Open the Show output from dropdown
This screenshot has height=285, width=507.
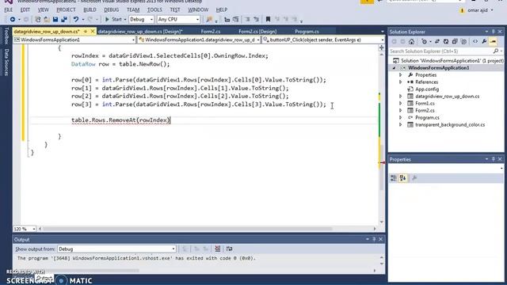116,249
